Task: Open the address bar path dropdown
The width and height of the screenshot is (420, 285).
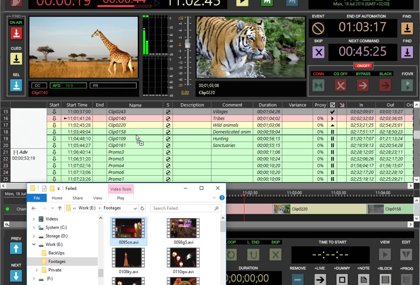Action: tap(135, 208)
